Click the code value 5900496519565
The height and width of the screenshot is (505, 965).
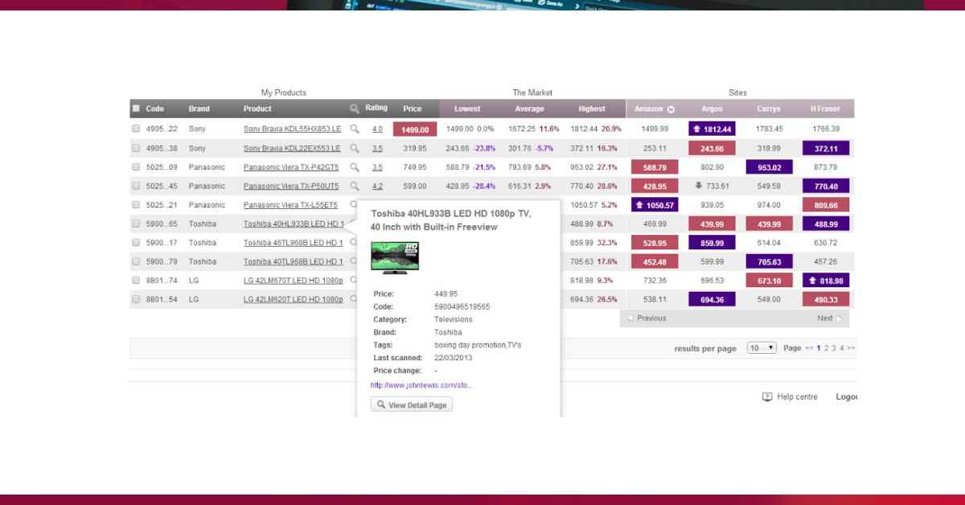pyautogui.click(x=462, y=306)
